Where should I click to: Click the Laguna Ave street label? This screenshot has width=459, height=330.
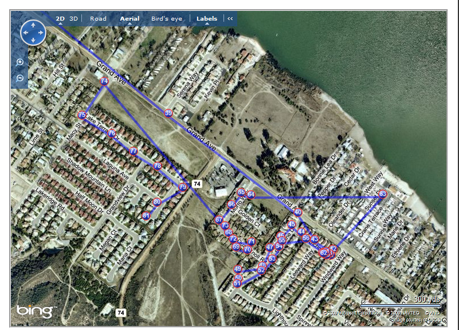coord(116,169)
